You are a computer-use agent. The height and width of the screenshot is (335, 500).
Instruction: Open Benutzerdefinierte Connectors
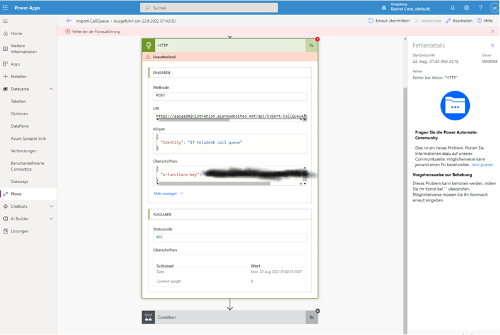[28, 166]
